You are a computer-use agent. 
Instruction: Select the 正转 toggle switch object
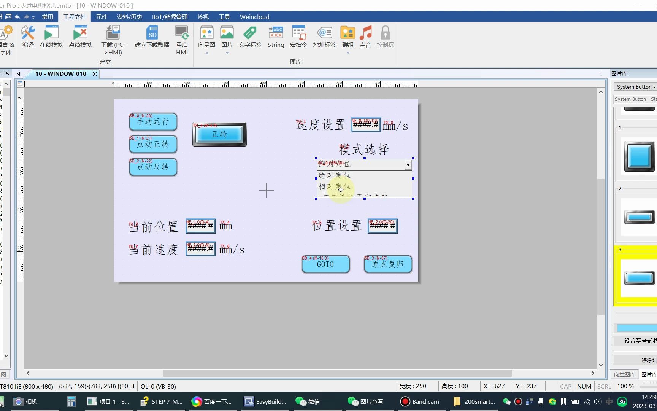[x=219, y=134]
